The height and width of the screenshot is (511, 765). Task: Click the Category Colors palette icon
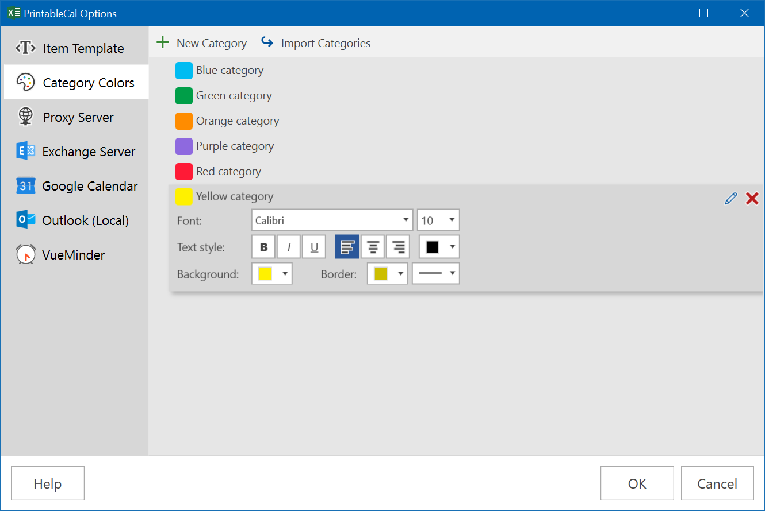26,83
